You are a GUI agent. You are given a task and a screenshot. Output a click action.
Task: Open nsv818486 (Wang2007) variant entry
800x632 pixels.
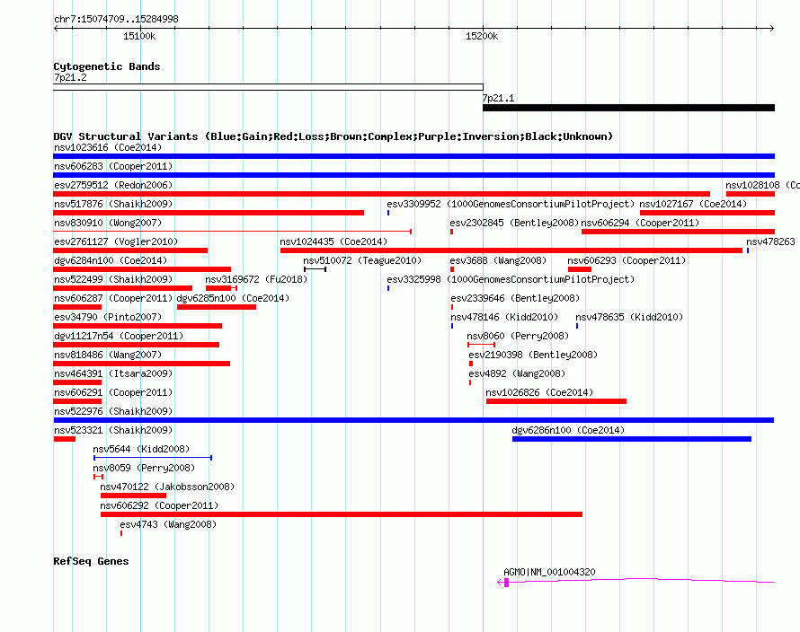(x=108, y=355)
